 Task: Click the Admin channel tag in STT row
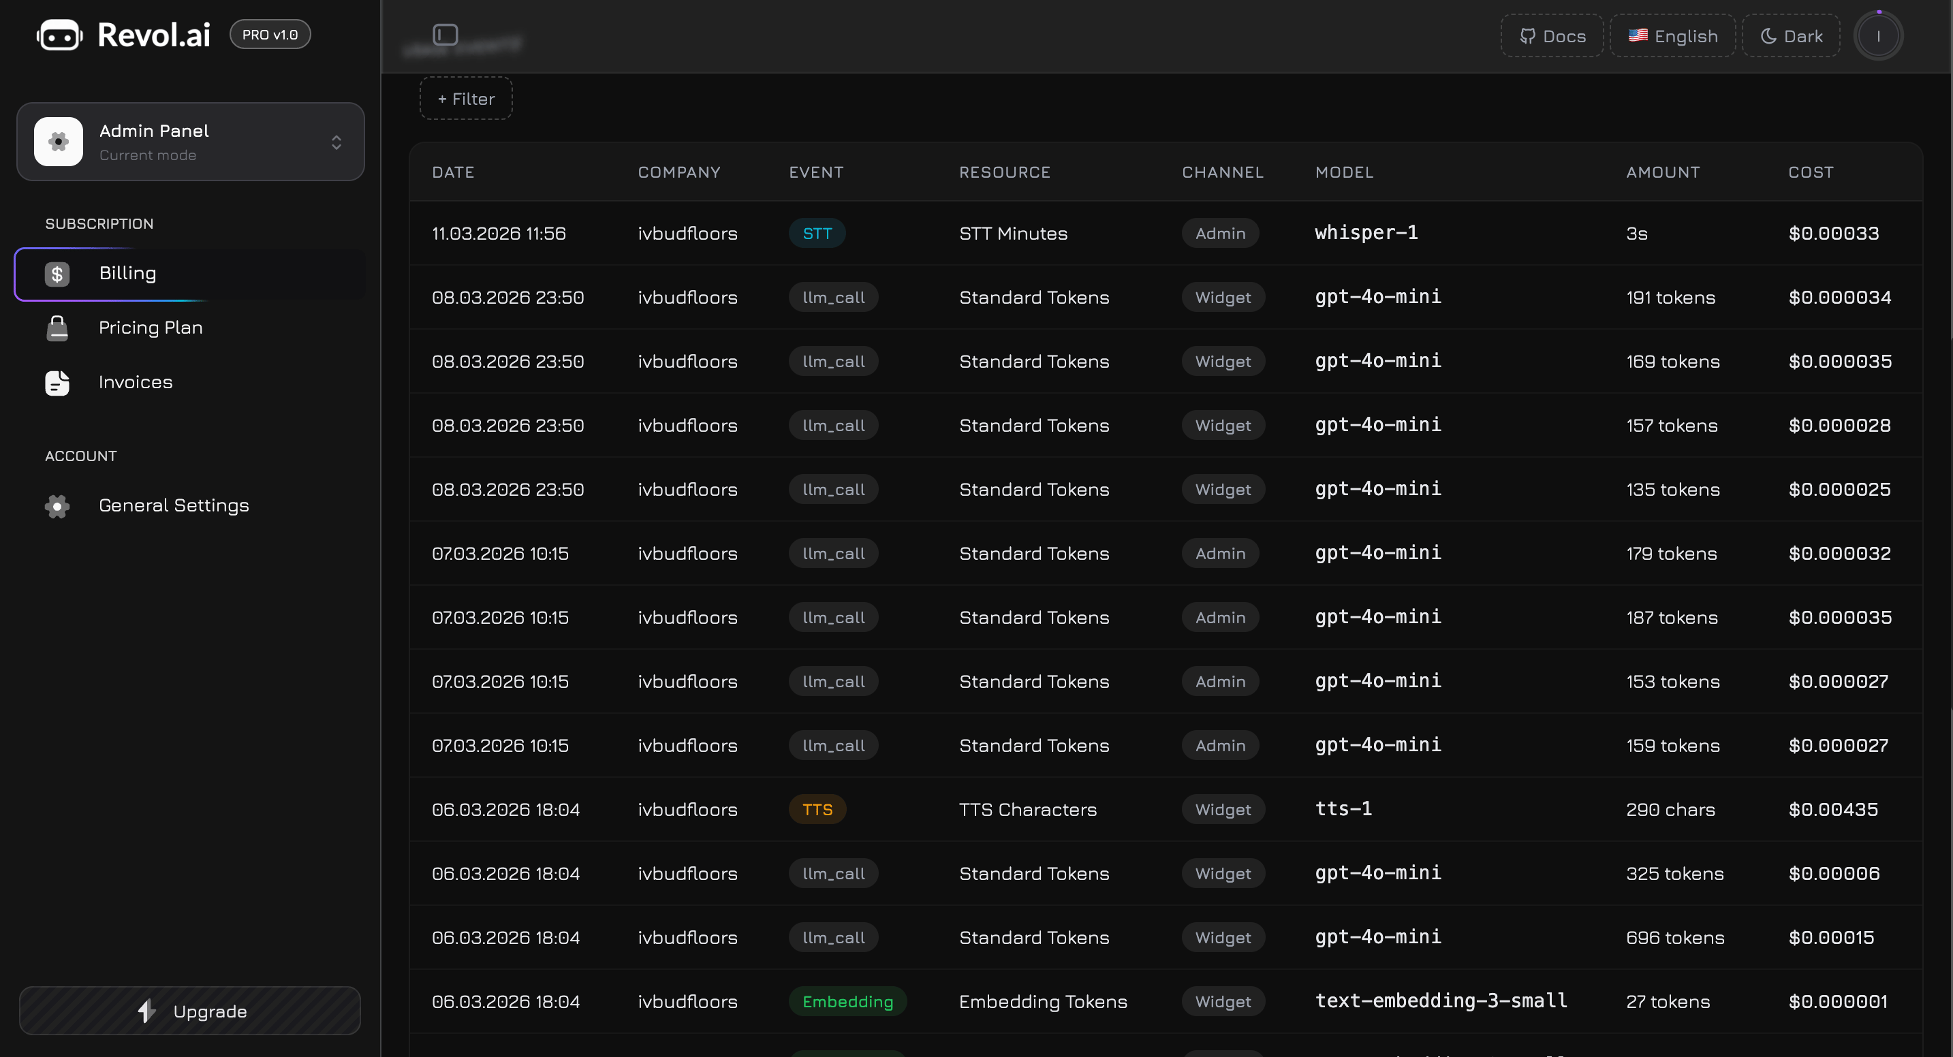point(1220,234)
